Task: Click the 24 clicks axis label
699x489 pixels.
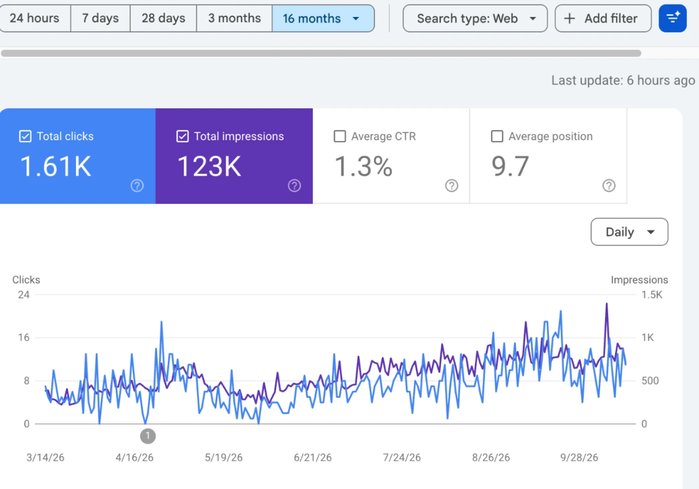Action: point(23,295)
